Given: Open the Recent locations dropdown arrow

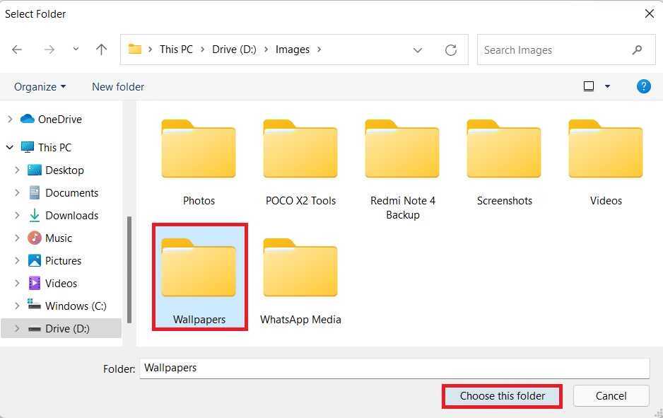Looking at the screenshot, I should pos(76,50).
